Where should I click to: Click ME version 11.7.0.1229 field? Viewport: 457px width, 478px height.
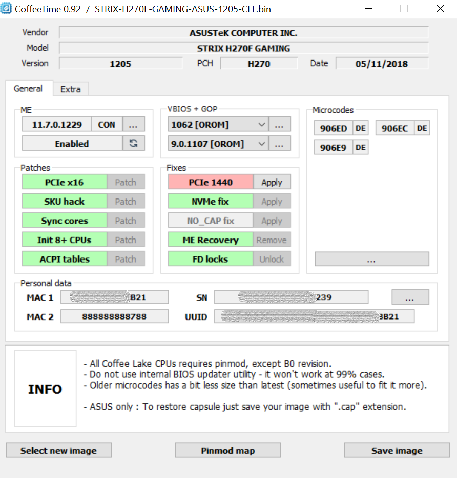[x=57, y=125]
